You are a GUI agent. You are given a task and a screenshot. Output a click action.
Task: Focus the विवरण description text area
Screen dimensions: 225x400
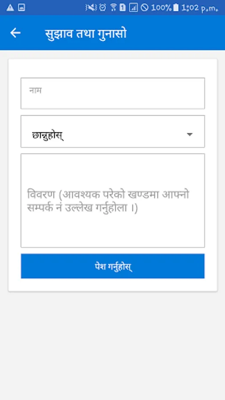[112, 200]
